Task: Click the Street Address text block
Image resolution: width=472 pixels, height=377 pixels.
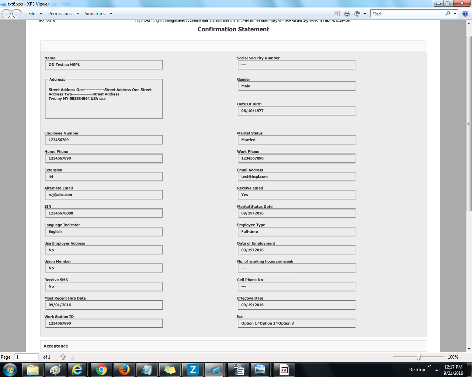Action: click(100, 94)
